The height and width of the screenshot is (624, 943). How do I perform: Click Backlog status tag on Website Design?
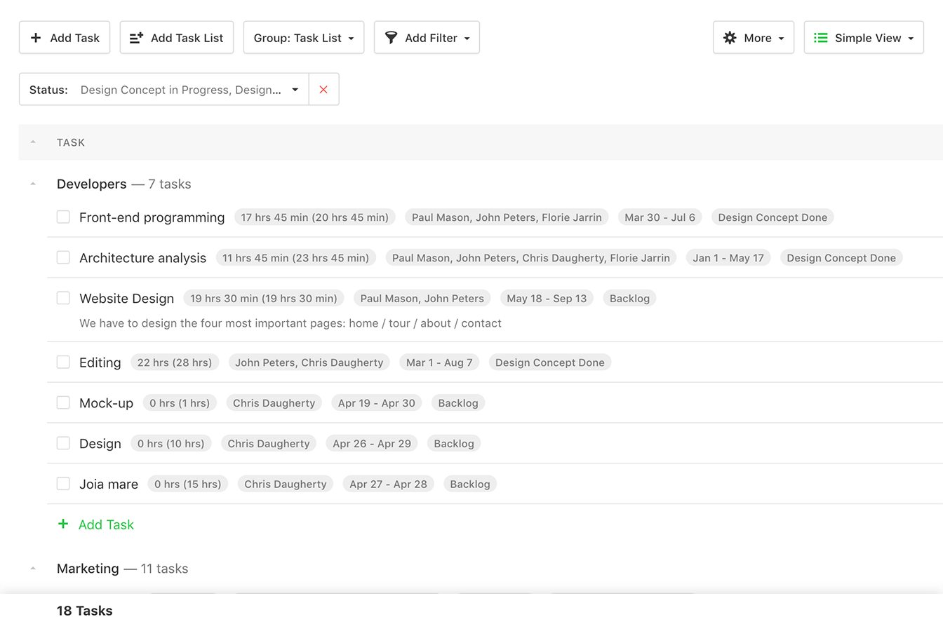coord(629,299)
